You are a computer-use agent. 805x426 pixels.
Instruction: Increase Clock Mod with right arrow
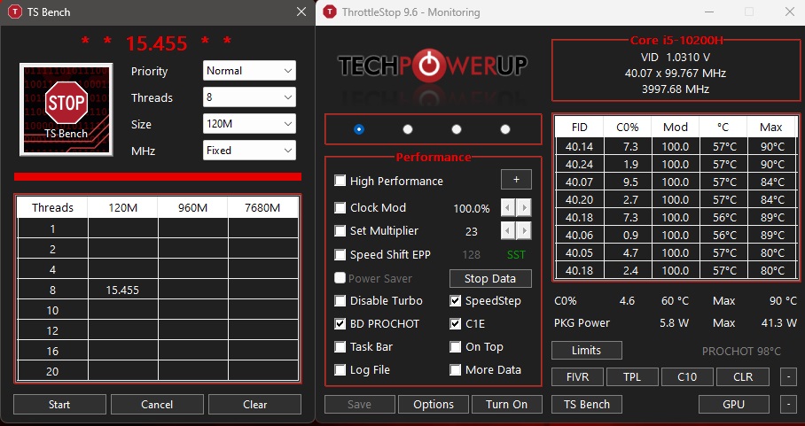click(x=524, y=207)
